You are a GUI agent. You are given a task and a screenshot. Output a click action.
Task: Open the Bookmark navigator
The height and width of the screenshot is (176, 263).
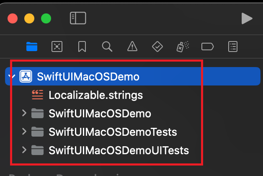pyautogui.click(x=82, y=46)
